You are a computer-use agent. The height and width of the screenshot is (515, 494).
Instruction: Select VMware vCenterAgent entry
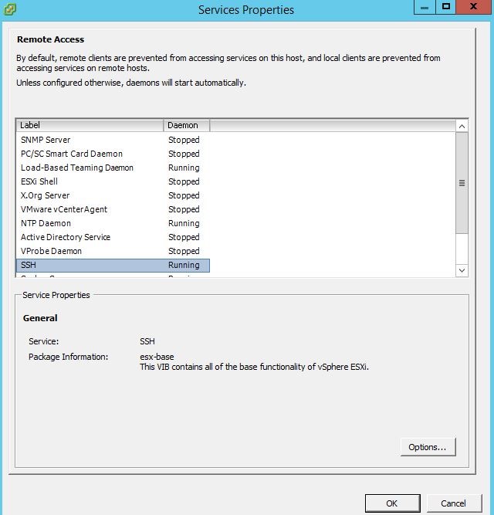[64, 209]
